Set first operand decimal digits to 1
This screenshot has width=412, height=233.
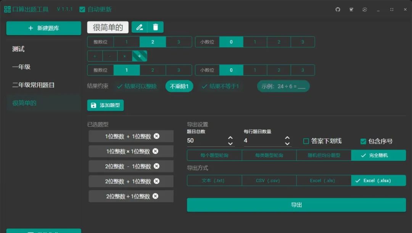pyautogui.click(x=255, y=42)
